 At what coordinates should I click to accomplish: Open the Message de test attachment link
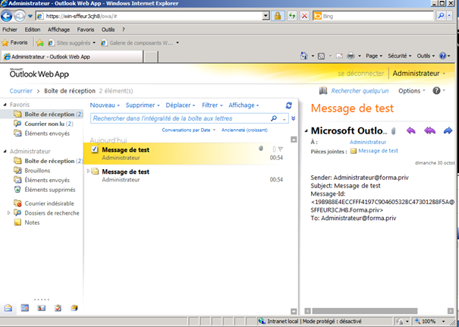378,151
